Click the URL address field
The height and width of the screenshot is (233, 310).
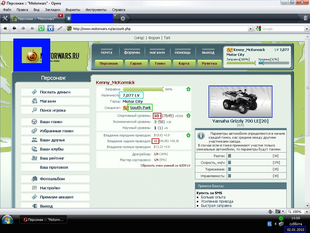point(157,29)
